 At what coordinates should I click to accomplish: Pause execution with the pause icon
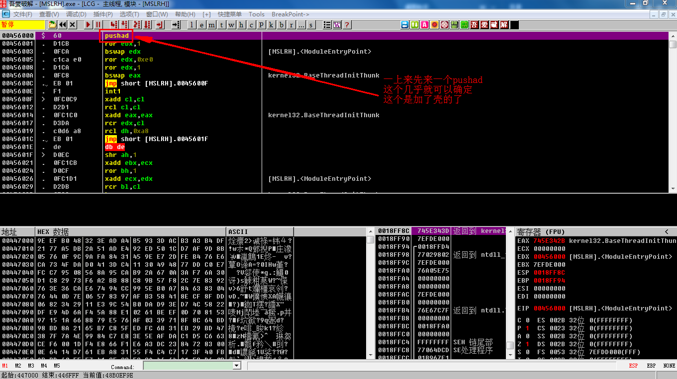tap(98, 24)
